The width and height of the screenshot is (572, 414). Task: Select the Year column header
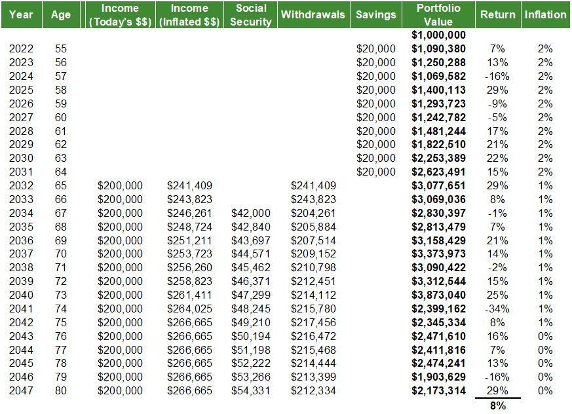point(21,14)
